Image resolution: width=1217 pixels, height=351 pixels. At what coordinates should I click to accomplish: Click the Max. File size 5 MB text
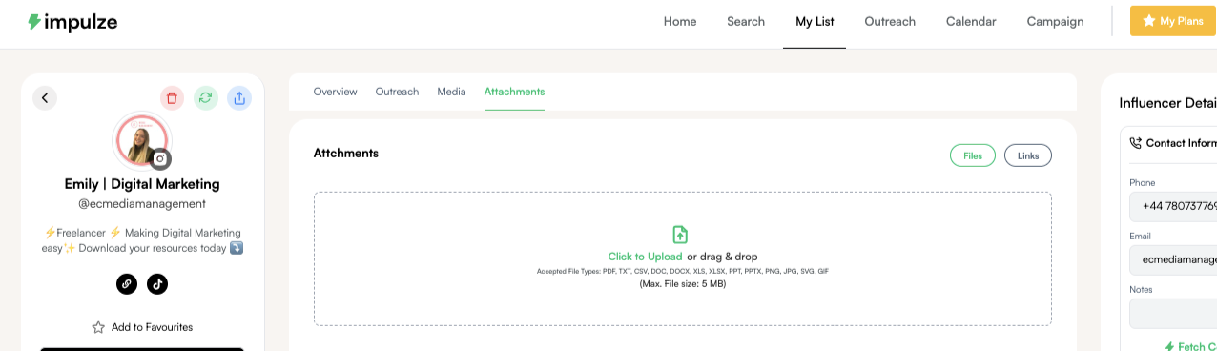(683, 283)
